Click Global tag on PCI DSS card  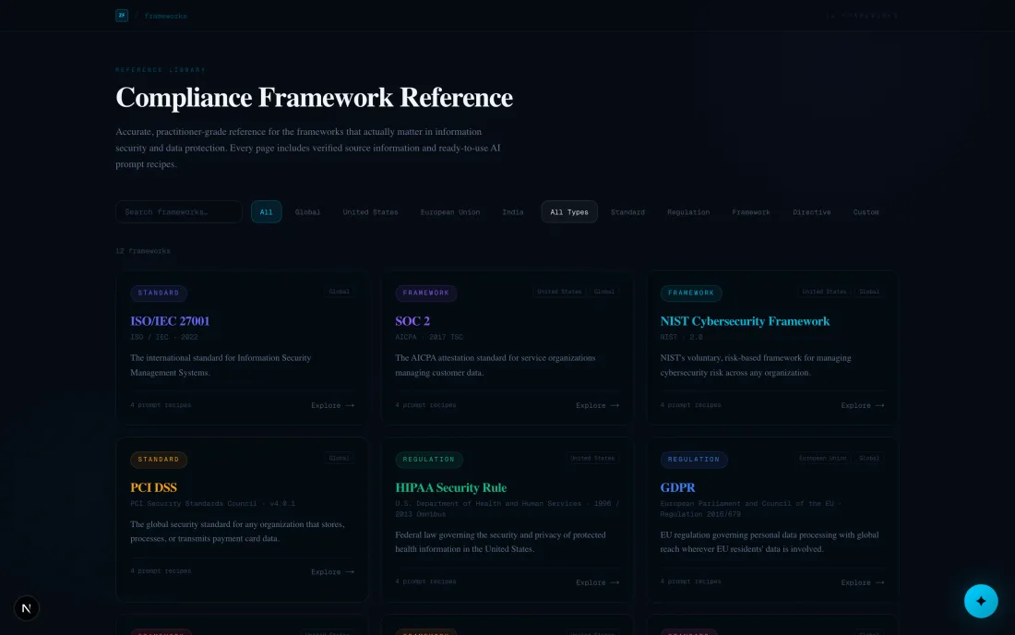coord(339,458)
